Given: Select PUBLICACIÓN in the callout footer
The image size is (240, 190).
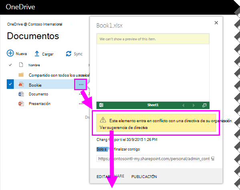Looking at the screenshot, I should (144, 176).
